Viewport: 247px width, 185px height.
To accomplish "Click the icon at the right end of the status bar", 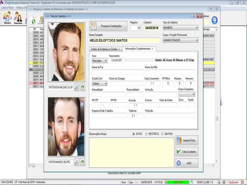I will tap(243, 182).
